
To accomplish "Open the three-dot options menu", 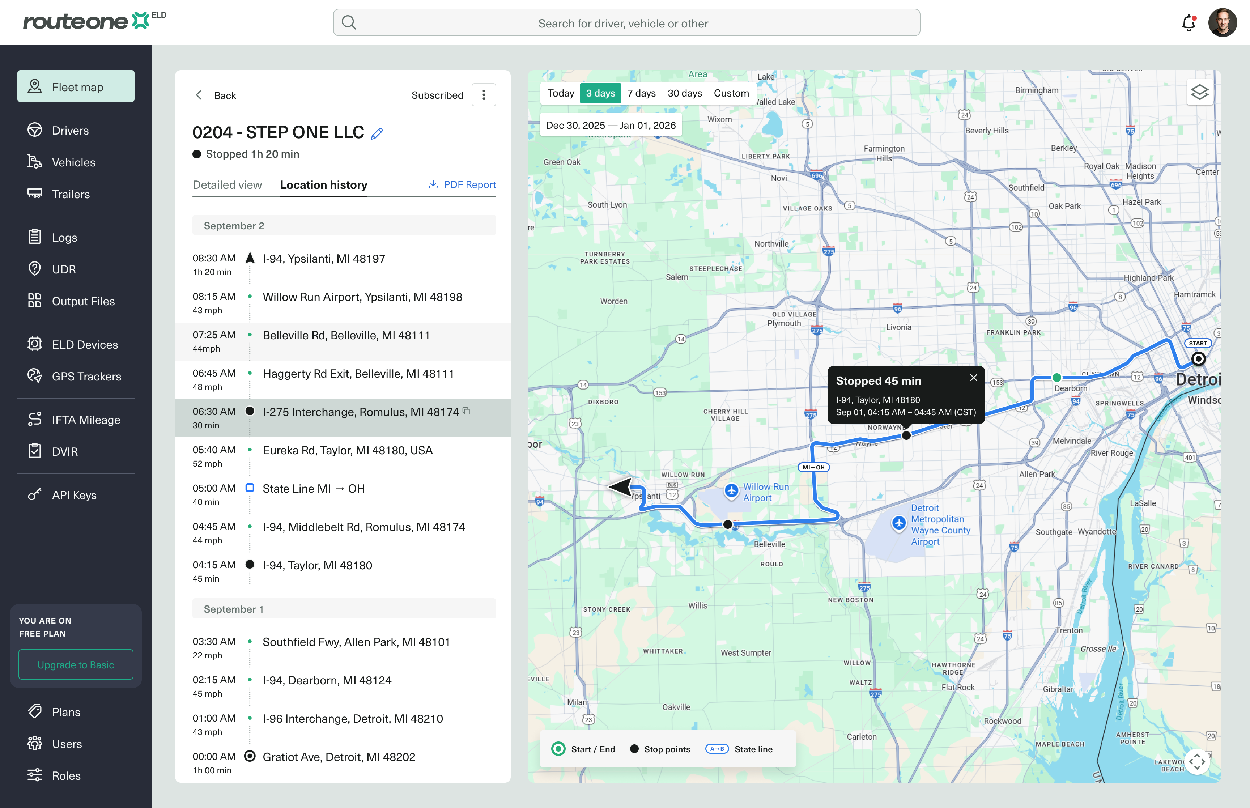I will [484, 95].
